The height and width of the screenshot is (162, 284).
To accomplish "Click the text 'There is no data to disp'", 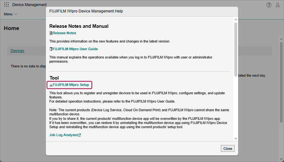I will 28,66.
